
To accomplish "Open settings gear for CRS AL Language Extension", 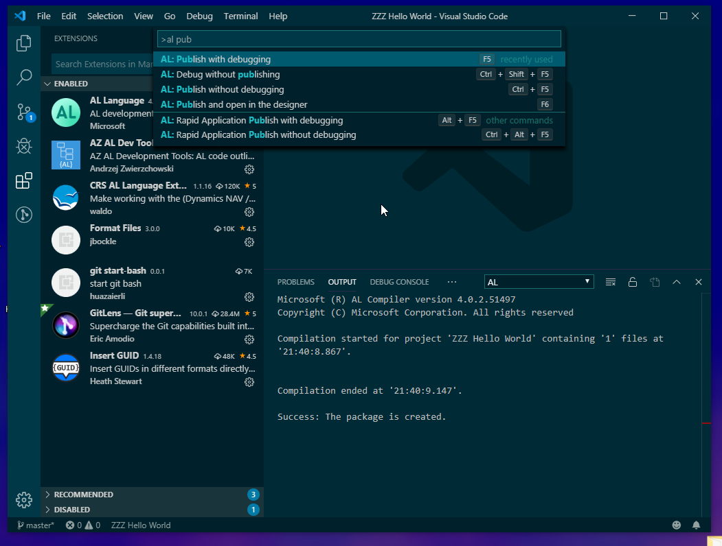I will point(249,212).
